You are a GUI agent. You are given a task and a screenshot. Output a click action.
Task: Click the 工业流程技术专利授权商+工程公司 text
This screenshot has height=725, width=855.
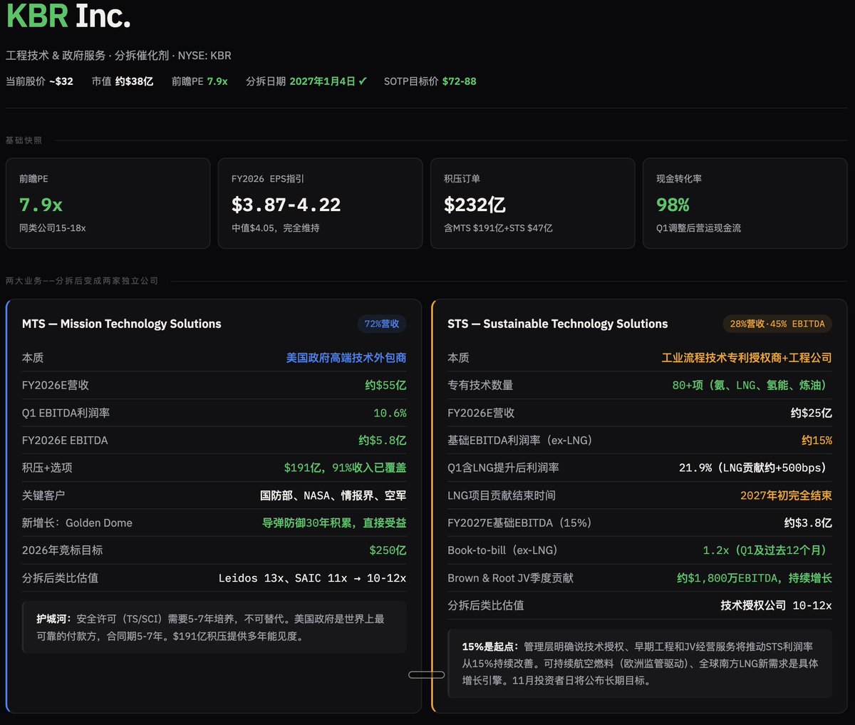(x=747, y=358)
